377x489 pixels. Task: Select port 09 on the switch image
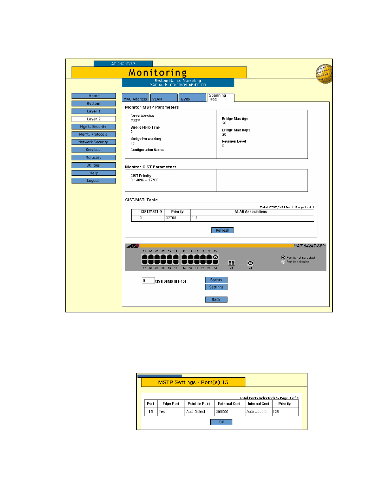[169, 257]
